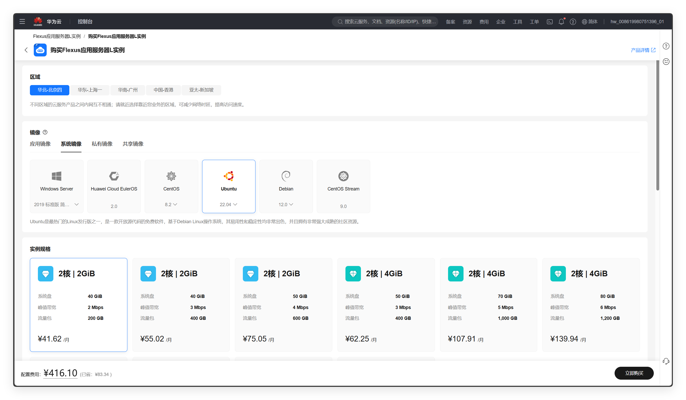Switch to the 私有镜像 tab

pos(102,144)
